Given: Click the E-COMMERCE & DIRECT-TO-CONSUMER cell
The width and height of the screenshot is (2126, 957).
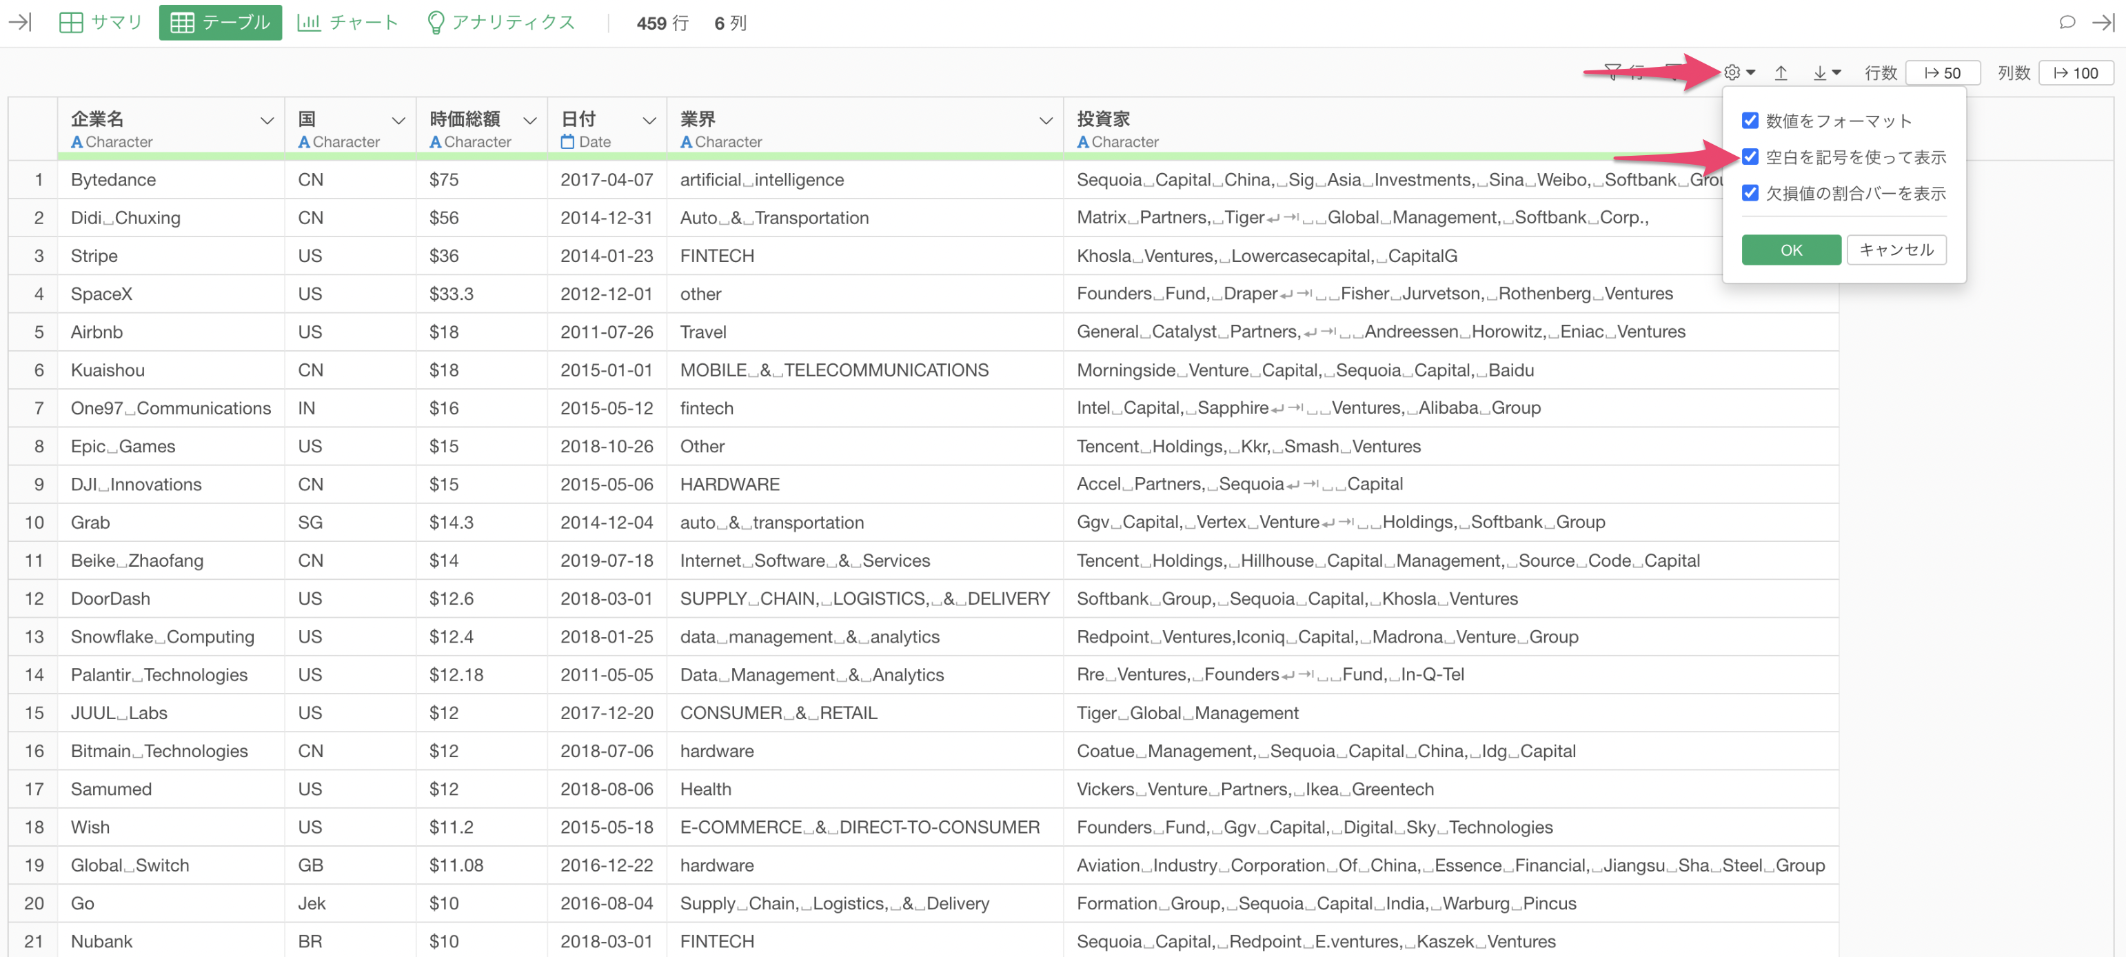Looking at the screenshot, I should point(865,827).
